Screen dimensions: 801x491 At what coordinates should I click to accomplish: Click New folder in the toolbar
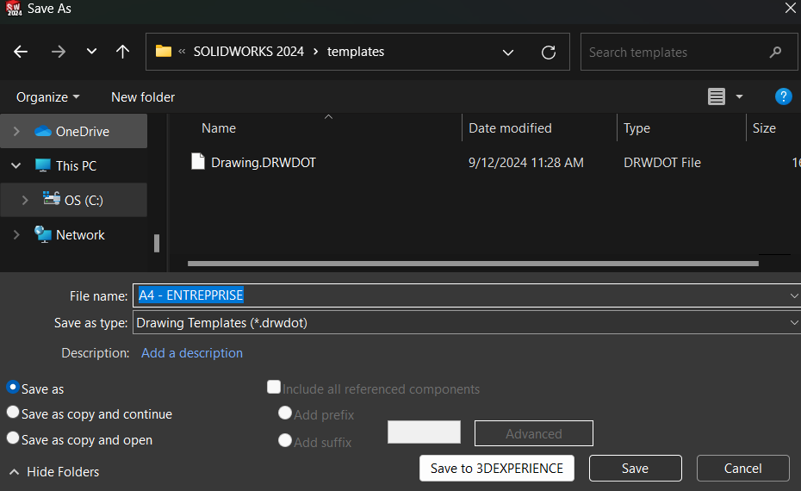coord(143,97)
